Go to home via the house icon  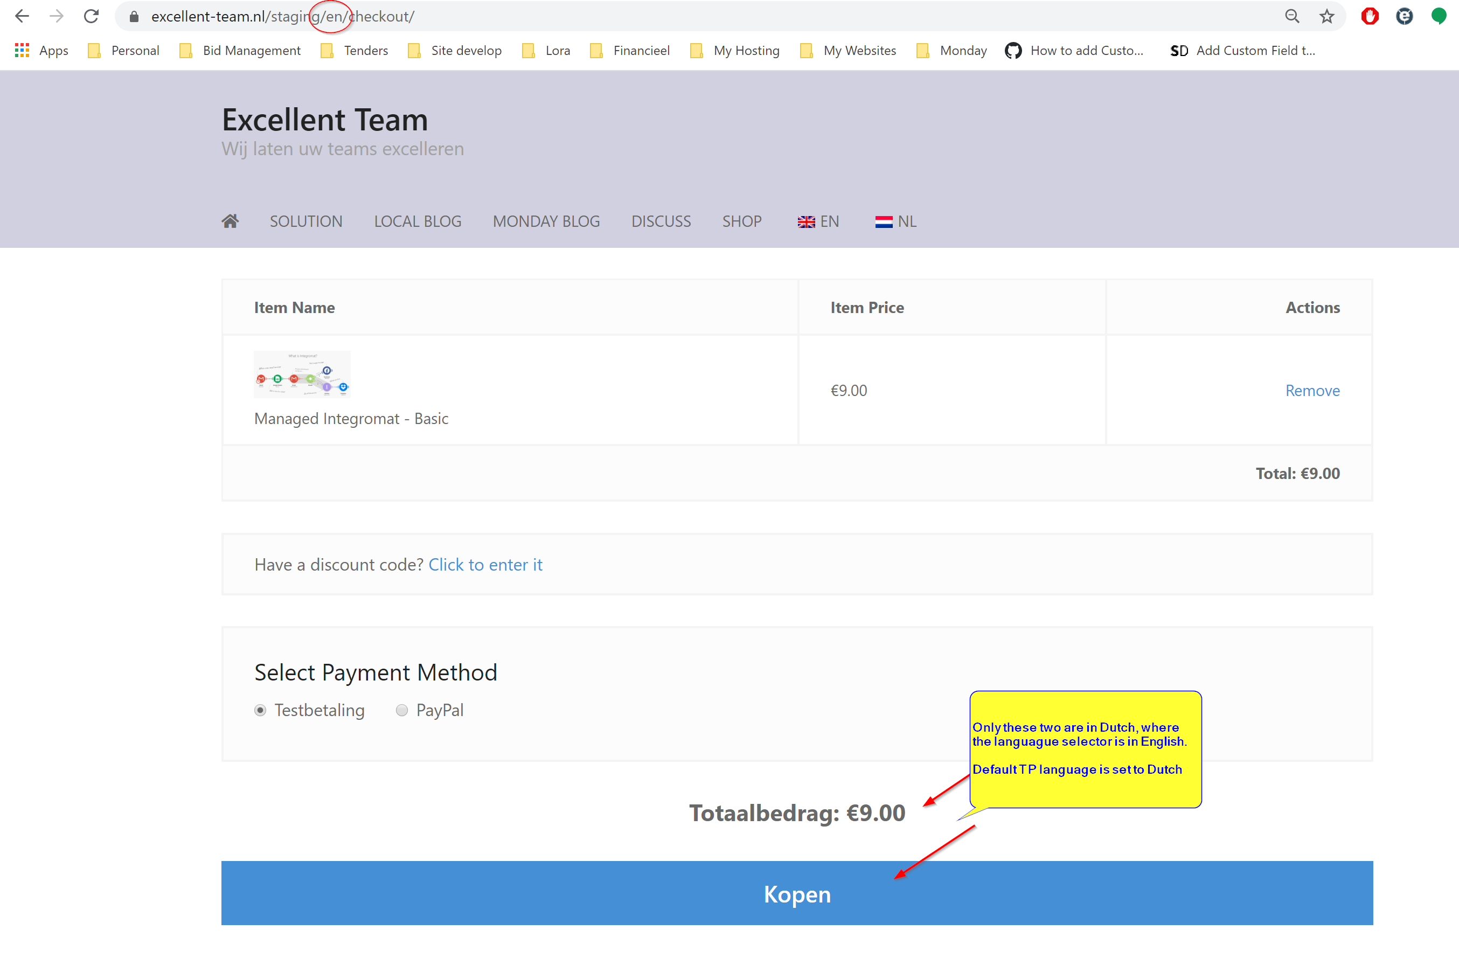click(x=230, y=221)
